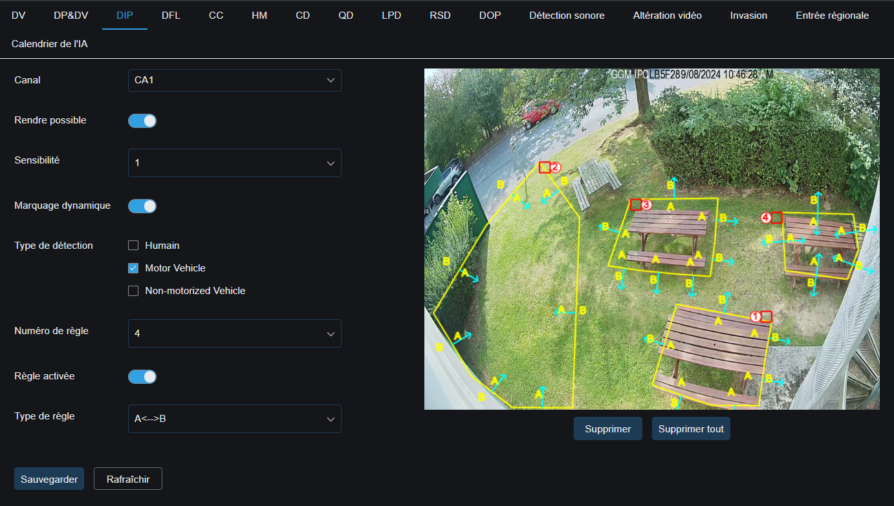The height and width of the screenshot is (506, 894).
Task: Check the Humain detection type
Action: pos(133,245)
